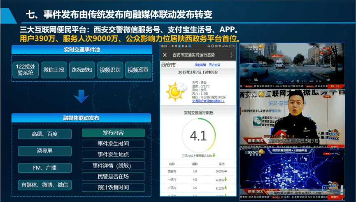356x202 pixels.
Task: Select the 122接处警系统 box
Action: (x=26, y=69)
